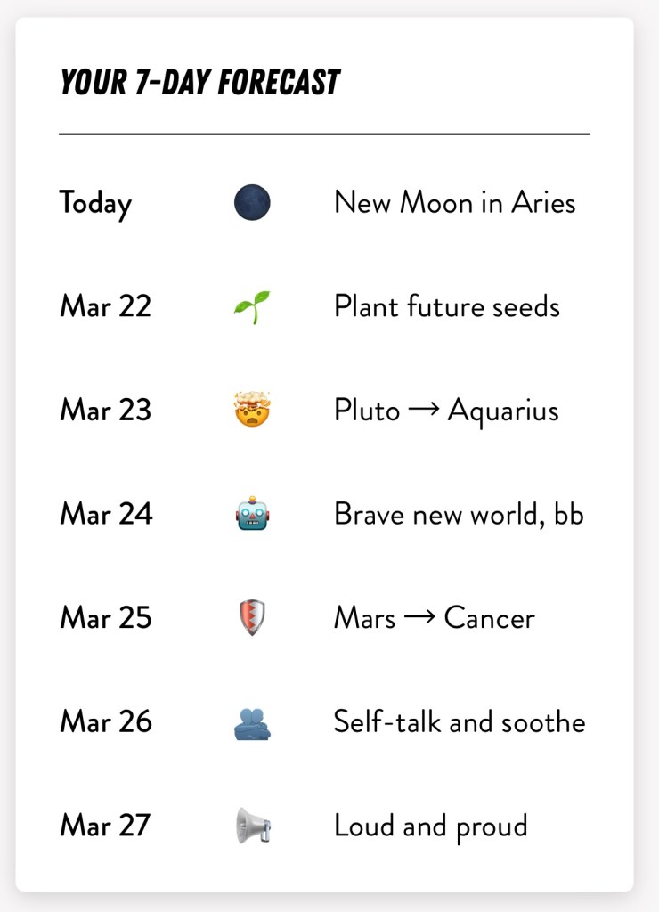
Task: Click the hugging people emoji
Action: coord(252,721)
